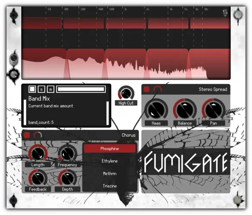Image resolution: width=252 pixels, height=215 pixels.
Task: Click the Pan knob
Action: 213,110
